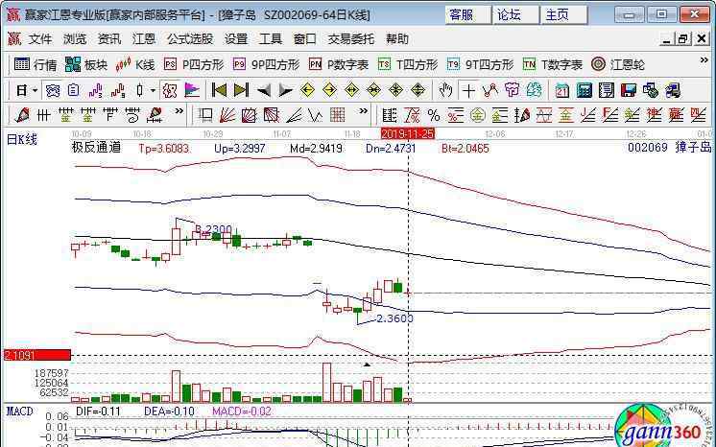The image size is (716, 447).
Task: Jump to last bar arrow
Action: click(x=241, y=90)
